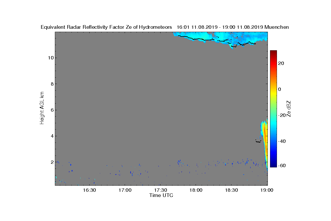Click the colorbar tick label -40
Screen dimensions: 331x221
281,141
